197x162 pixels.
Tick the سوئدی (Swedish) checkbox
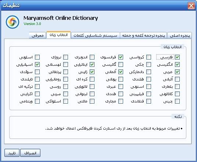[x=37, y=72]
